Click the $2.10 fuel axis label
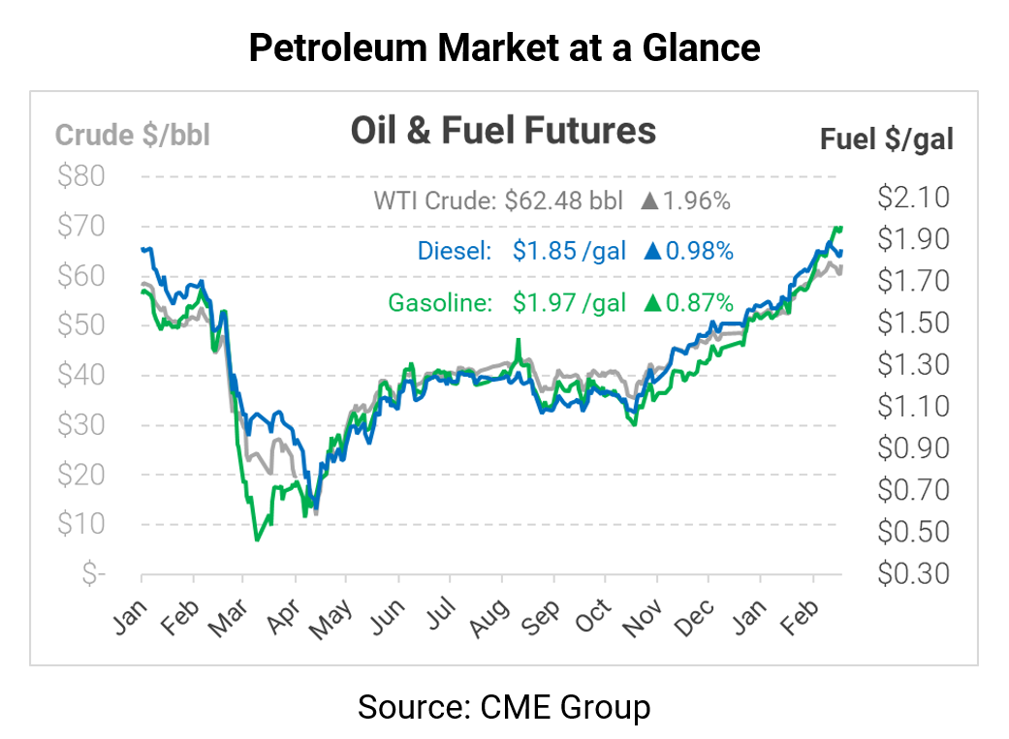 click(914, 198)
